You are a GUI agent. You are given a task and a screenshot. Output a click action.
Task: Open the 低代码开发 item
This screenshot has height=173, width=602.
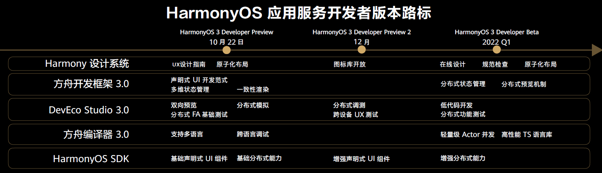[x=456, y=105]
